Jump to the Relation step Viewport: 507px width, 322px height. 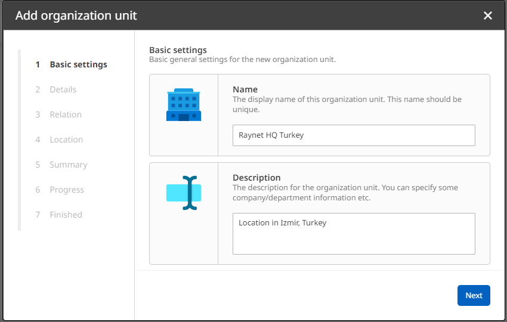coord(66,114)
